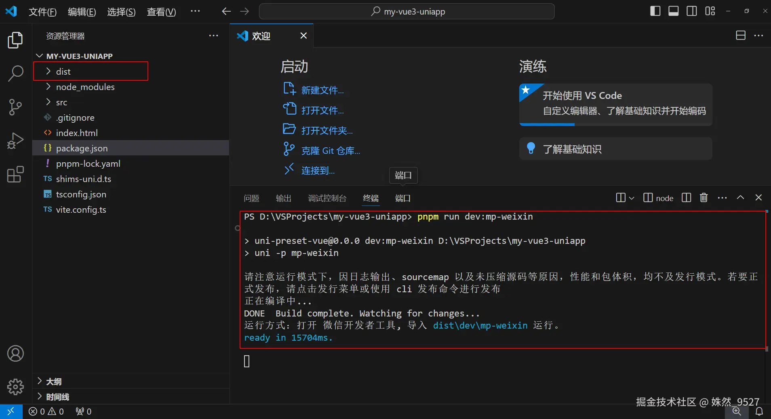Open the Source Control view

click(15, 107)
